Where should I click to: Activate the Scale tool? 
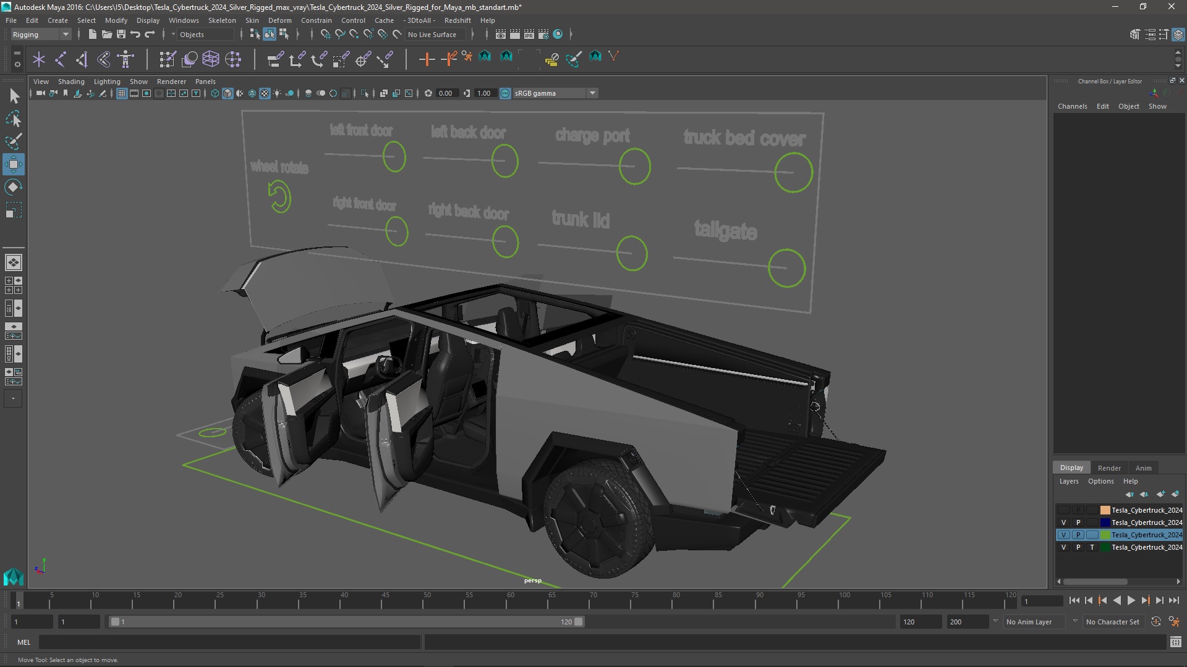(x=14, y=210)
